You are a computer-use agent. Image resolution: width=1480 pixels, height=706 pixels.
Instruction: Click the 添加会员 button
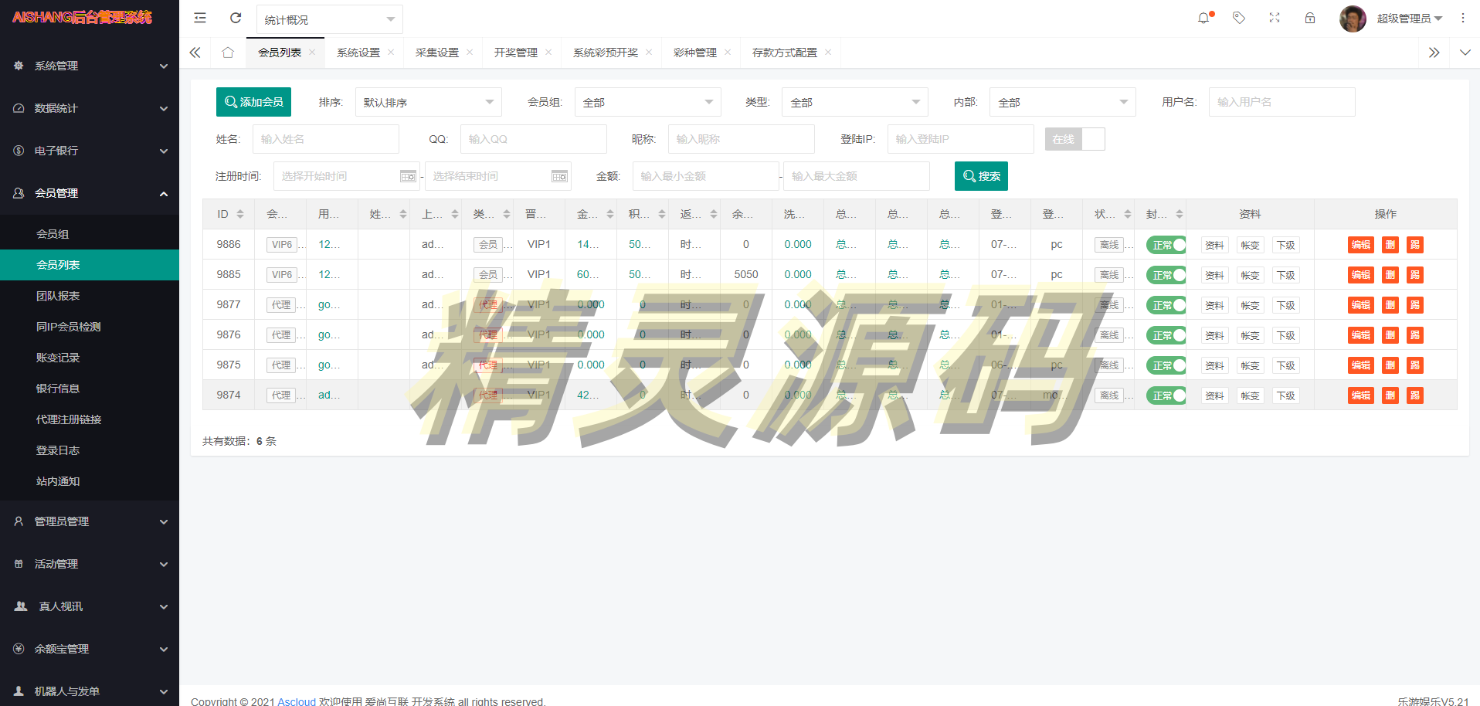tap(253, 102)
